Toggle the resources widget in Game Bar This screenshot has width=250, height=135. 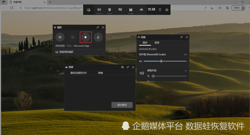point(131,10)
